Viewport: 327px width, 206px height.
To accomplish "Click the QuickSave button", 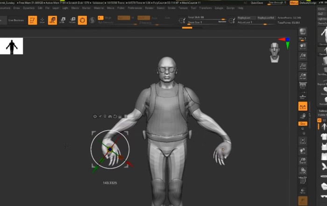I will point(256,2).
